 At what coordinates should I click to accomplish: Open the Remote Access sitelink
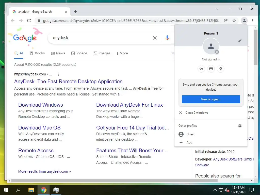click(36, 151)
